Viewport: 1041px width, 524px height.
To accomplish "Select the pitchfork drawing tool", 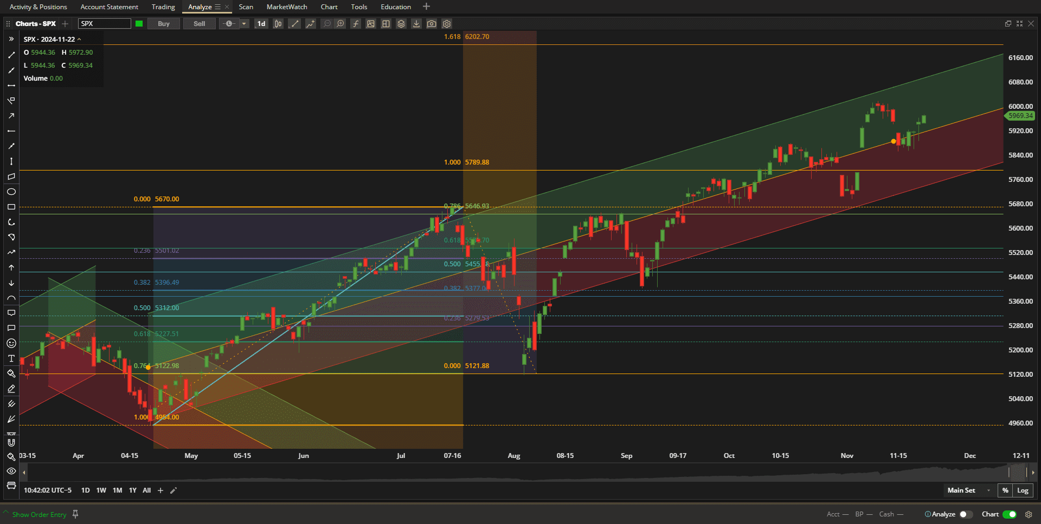I will point(11,404).
